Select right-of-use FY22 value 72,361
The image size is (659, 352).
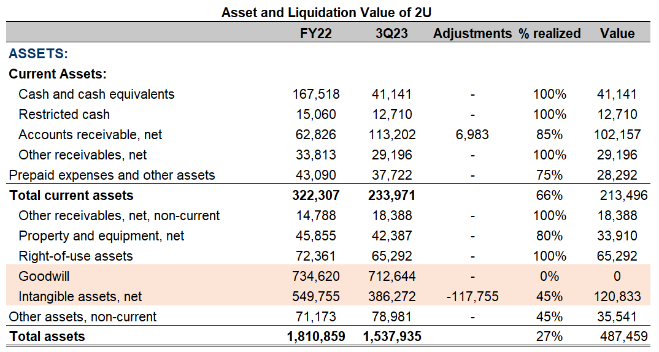tap(315, 256)
